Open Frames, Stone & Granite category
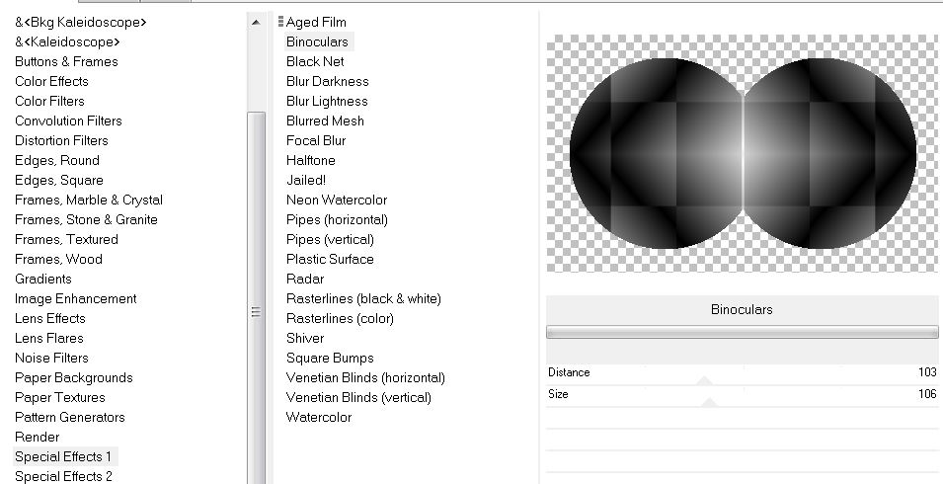 [86, 220]
